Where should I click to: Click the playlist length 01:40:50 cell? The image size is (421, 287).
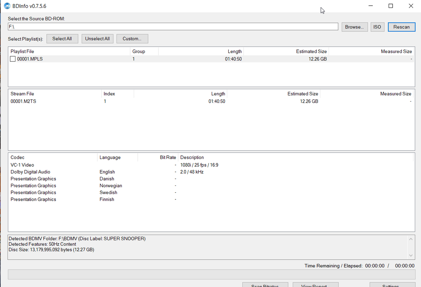(x=233, y=59)
